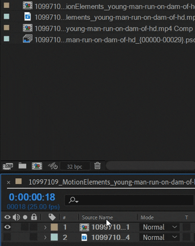This screenshot has height=246, width=195.
Task: Show layer 2 by enabling eye switch
Action: (7, 237)
